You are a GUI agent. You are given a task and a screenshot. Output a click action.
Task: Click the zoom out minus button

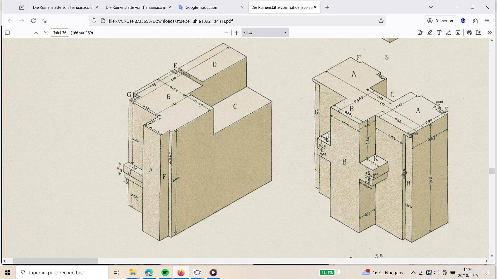coord(226,33)
